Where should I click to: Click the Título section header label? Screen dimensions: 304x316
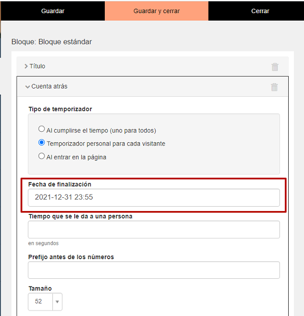[x=38, y=66]
